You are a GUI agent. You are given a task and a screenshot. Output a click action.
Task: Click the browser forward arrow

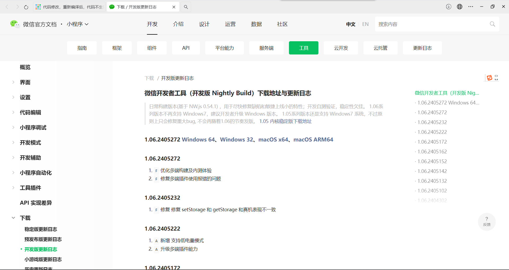(x=17, y=7)
